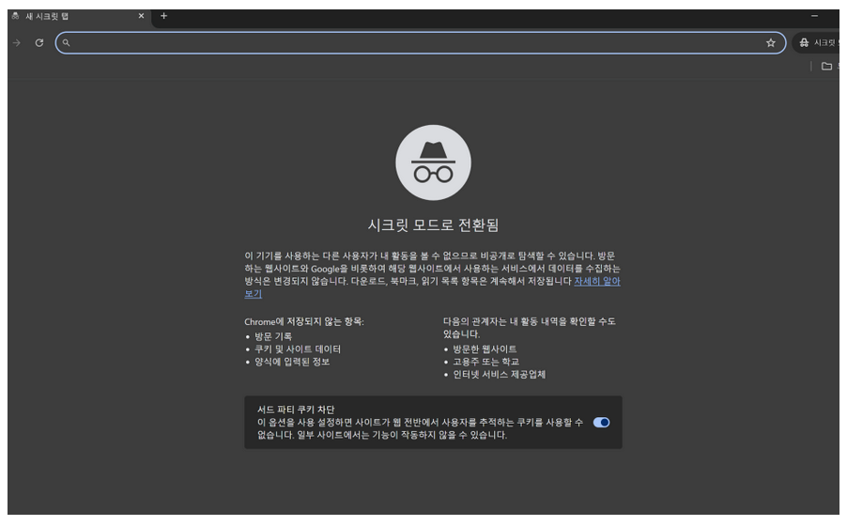Click the 서드 파티 쿠키 차단 title text
The height and width of the screenshot is (526, 847).
point(296,410)
